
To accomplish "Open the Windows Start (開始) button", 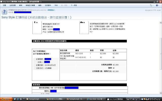I will tap(6, 99).
